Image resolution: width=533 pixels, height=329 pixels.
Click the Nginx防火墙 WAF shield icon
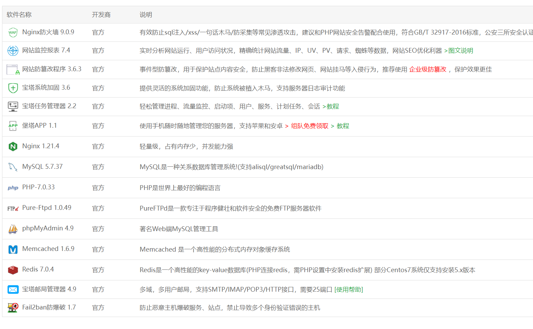pos(13,33)
